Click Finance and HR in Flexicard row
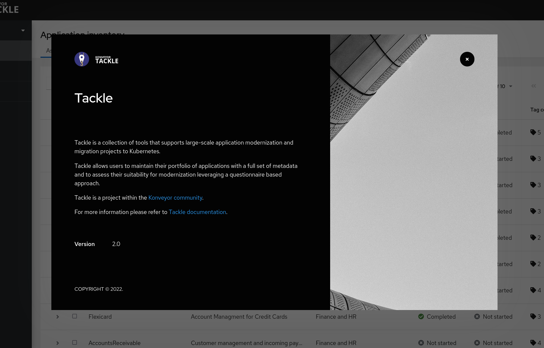Image resolution: width=544 pixels, height=348 pixels. pyautogui.click(x=336, y=317)
